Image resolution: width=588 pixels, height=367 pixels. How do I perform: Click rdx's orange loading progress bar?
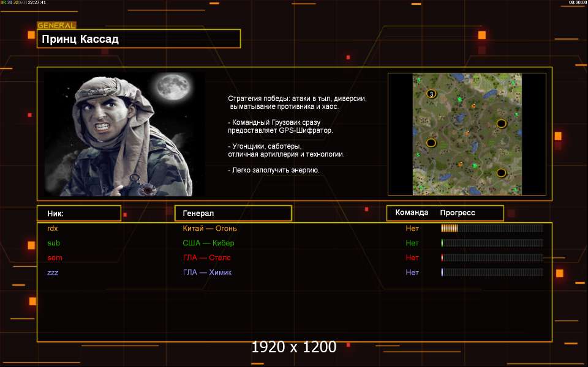492,228
